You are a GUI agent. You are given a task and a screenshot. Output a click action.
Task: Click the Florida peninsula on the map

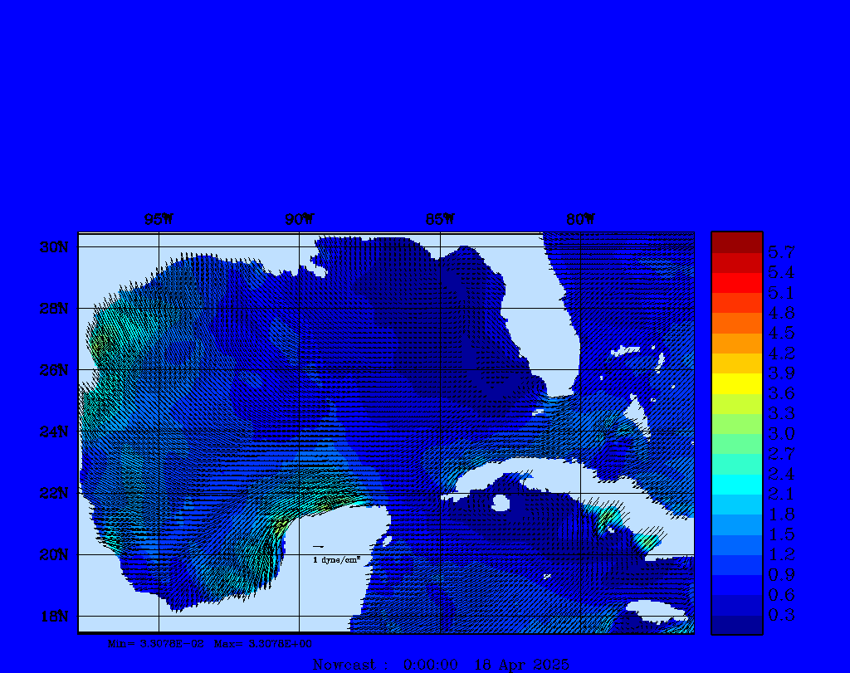[x=554, y=332]
